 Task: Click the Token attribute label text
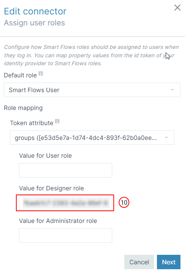[32, 123]
